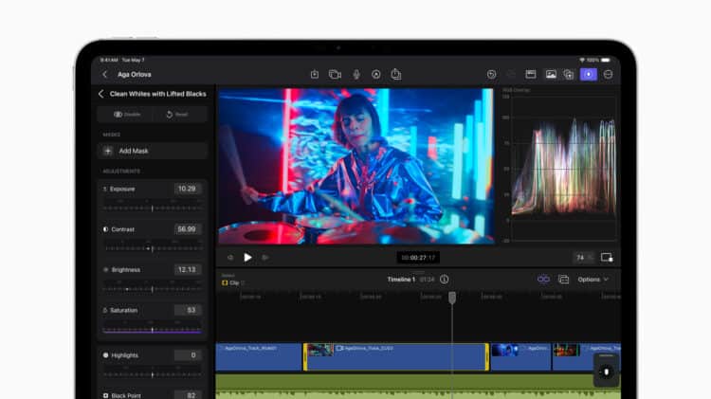Viewport: 711px width, 399px height.
Task: Go back from Clean Whites with Lifted Blacks
Action: (101, 94)
